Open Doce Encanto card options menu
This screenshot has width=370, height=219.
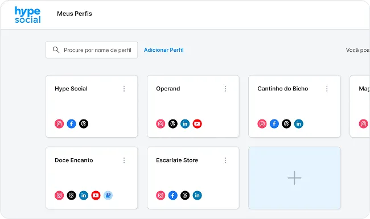tap(124, 160)
